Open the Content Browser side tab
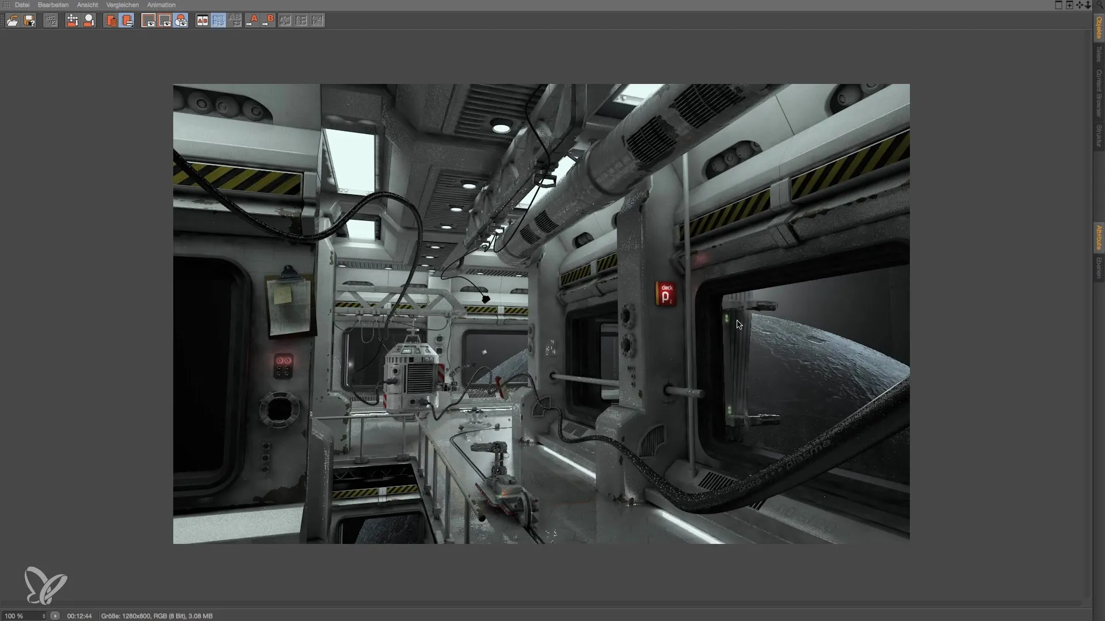Screen dimensions: 1105x621 click(1099, 93)
